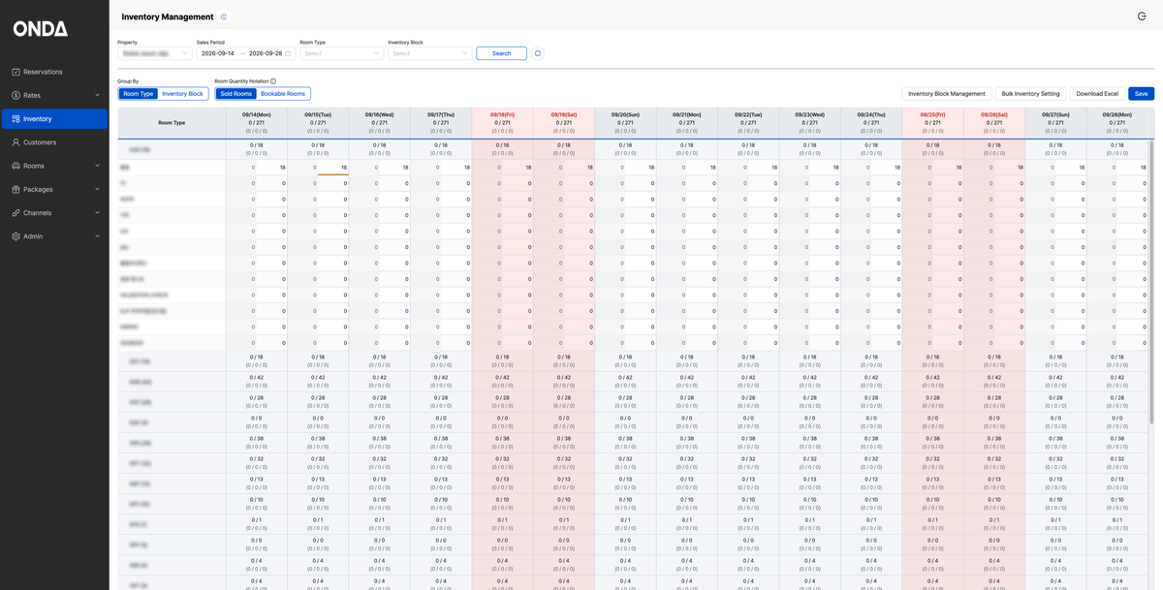The image size is (1163, 590).
Task: Go to the Inventory menu item
Action: 54,118
